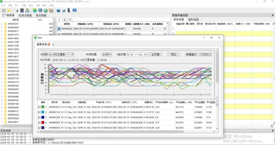
Task: Open the 时间 vs GPS卫星数 dropdown
Action: click(x=57, y=54)
